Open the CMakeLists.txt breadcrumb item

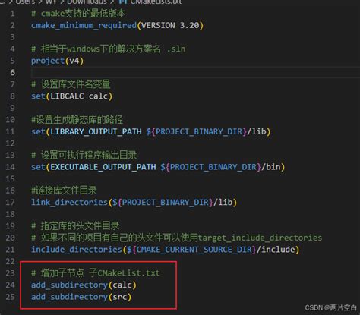coord(156,2)
